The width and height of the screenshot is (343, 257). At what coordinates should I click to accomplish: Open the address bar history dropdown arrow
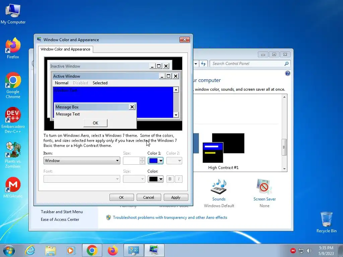pos(196,64)
